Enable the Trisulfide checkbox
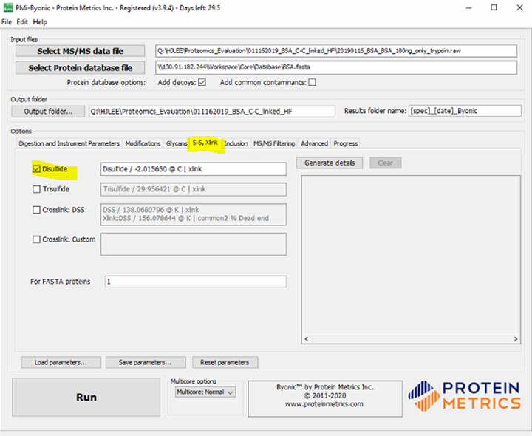Screen dimensions: 532x436 click(x=36, y=189)
